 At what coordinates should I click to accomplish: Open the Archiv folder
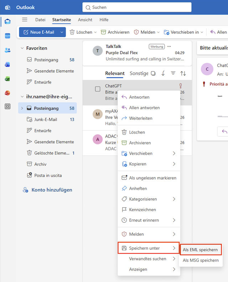click(x=47, y=164)
